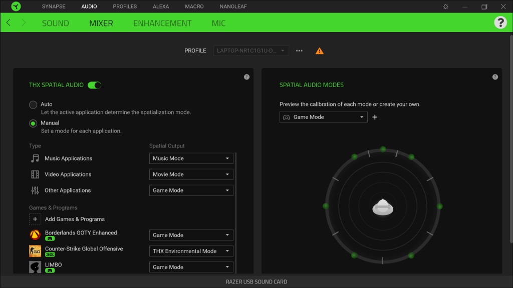
Task: Click the far-left speaker dot on circle
Action: tap(326, 206)
